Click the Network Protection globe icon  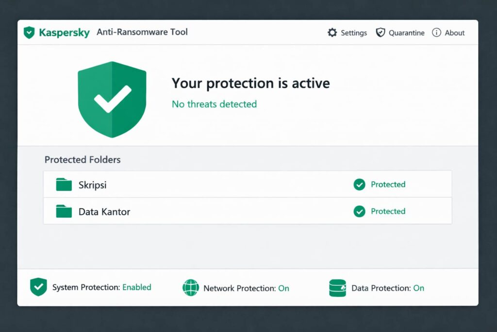click(191, 288)
